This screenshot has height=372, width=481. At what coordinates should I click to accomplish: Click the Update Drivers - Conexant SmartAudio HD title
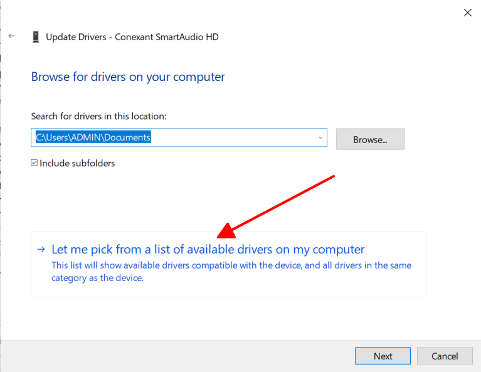[132, 37]
